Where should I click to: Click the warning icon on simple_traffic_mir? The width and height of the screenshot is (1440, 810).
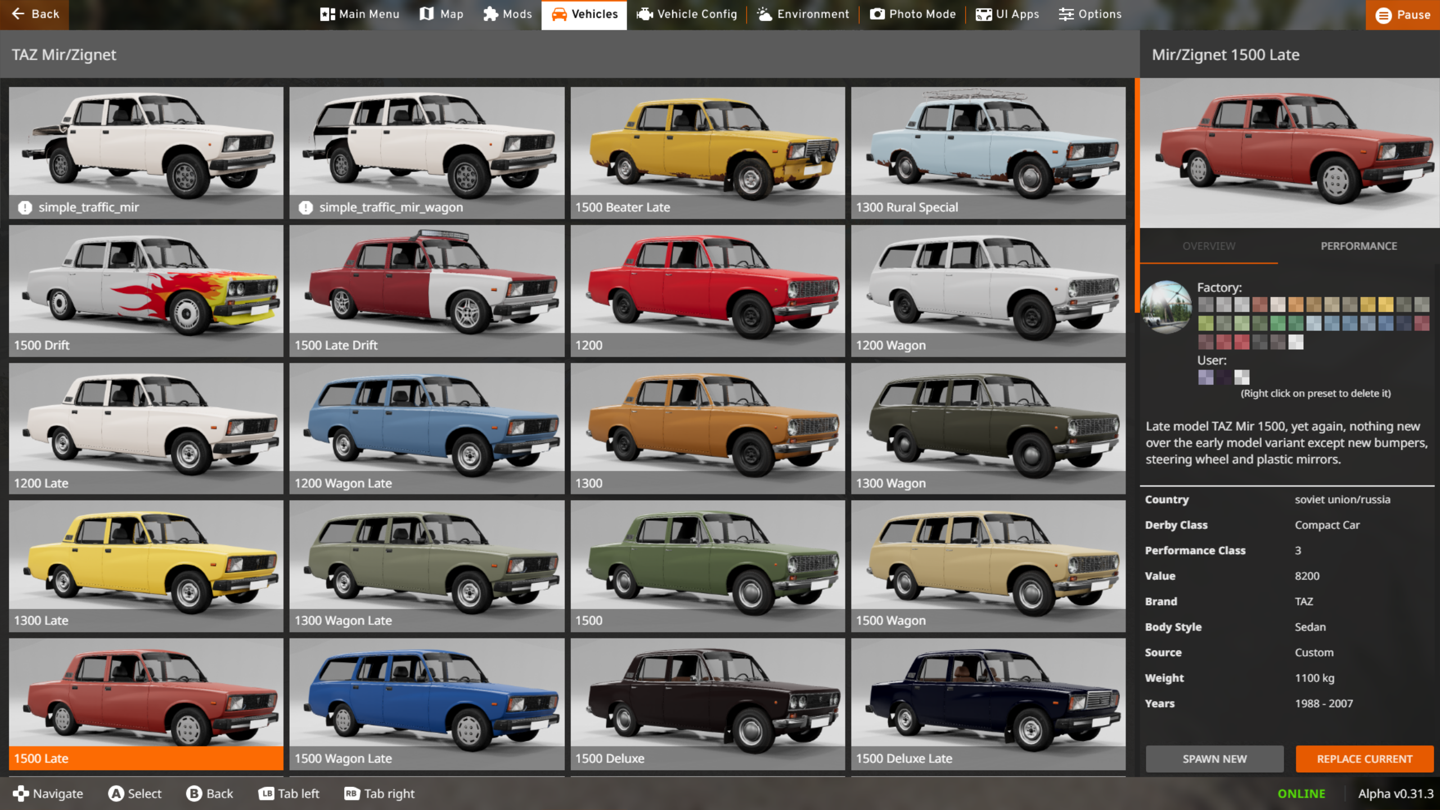coord(25,208)
